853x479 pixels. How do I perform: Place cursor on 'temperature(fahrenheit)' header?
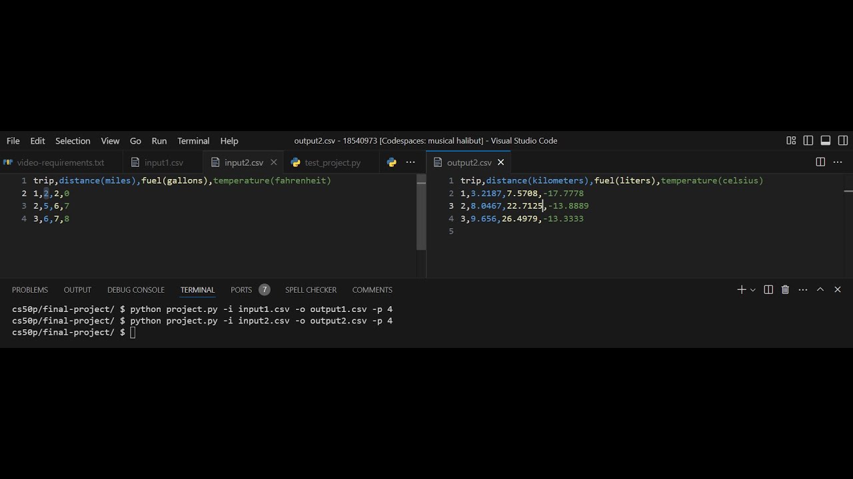[272, 180]
